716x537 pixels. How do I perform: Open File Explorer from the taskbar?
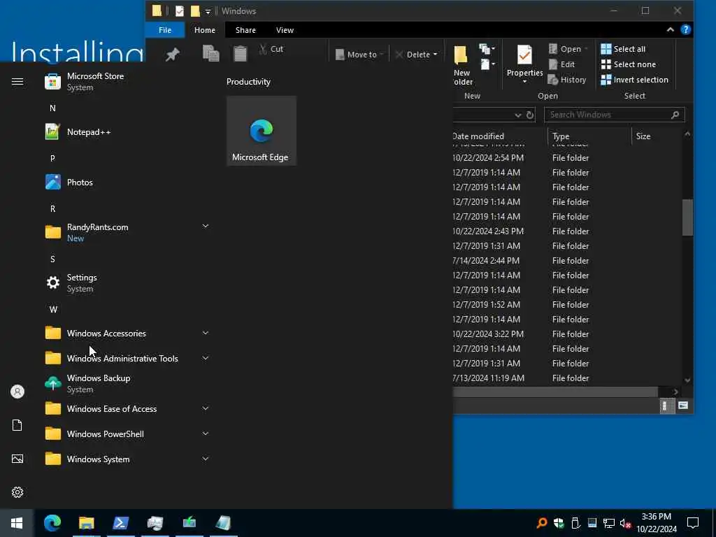point(86,523)
